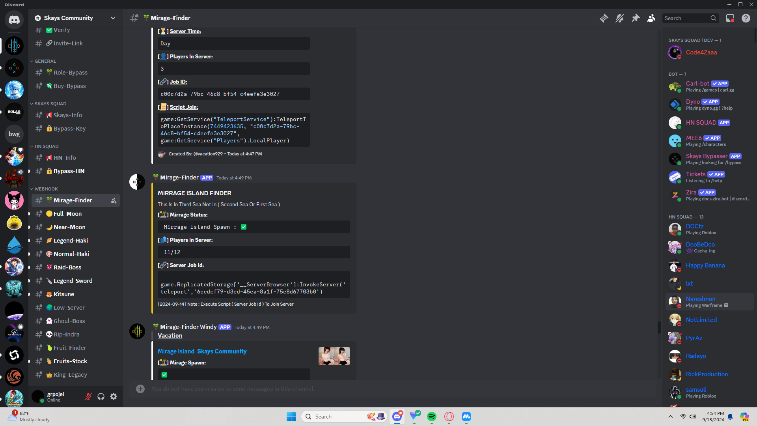Open the Raid-Boss channel
This screenshot has height=426, width=757.
tap(76, 267)
